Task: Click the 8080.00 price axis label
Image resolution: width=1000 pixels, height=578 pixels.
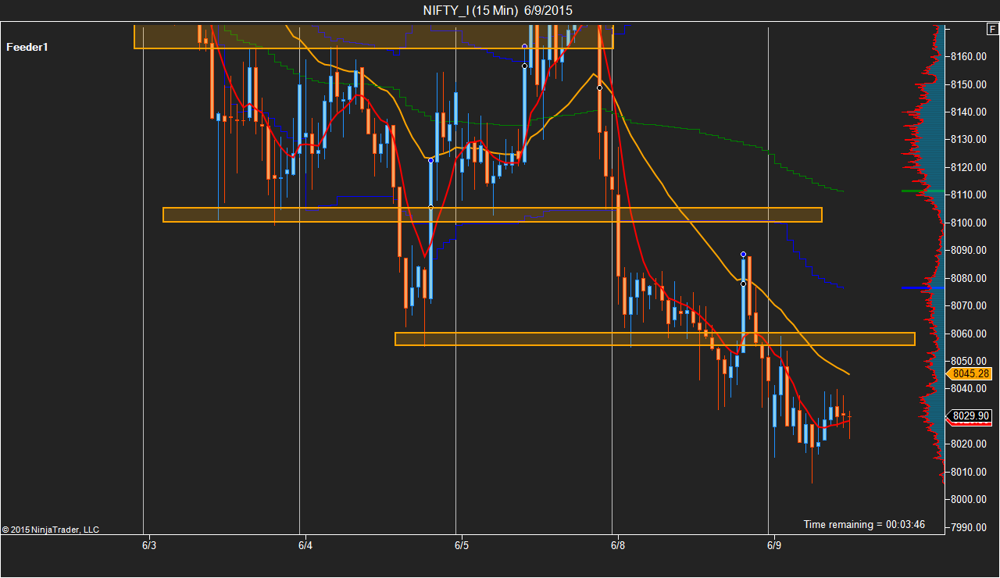Action: click(970, 278)
